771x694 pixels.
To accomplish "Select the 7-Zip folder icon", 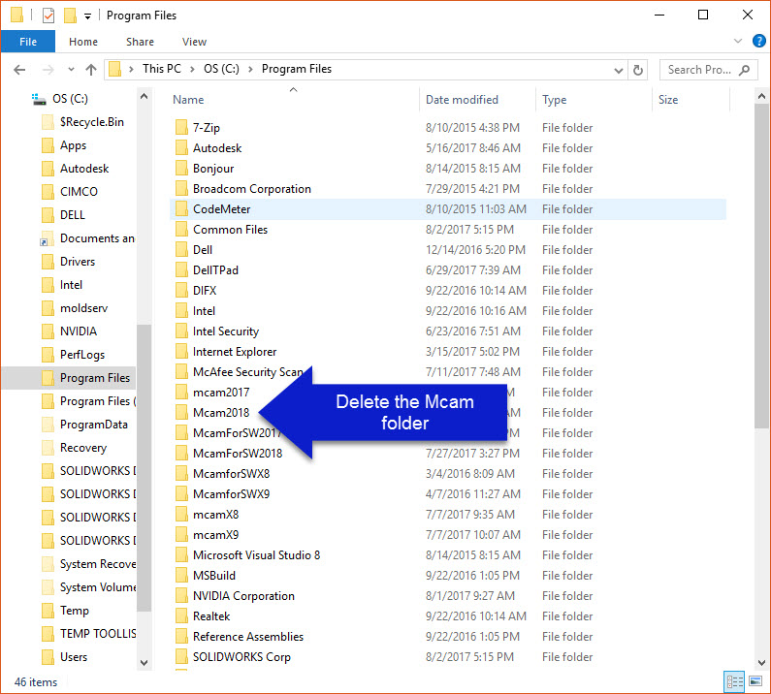I will pyautogui.click(x=181, y=127).
